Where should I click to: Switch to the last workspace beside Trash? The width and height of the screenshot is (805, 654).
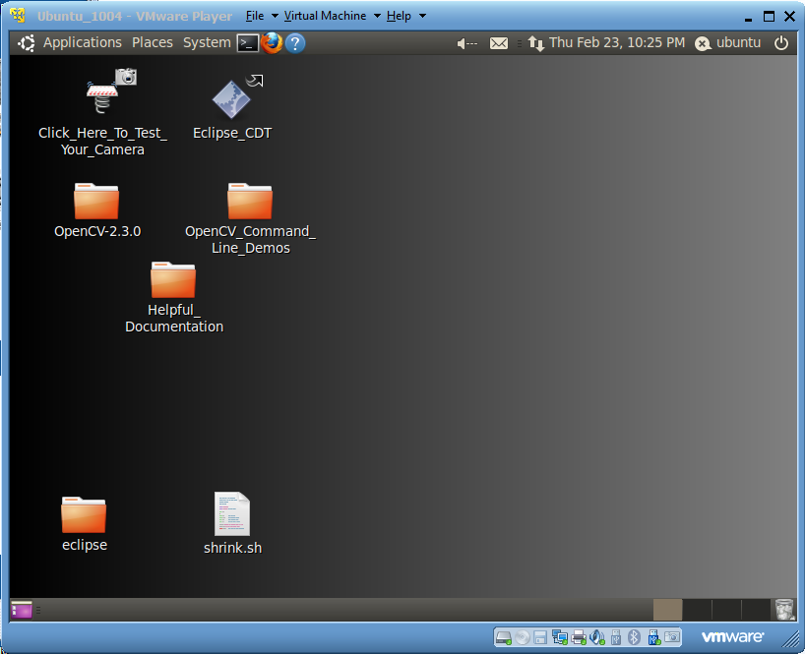(756, 610)
